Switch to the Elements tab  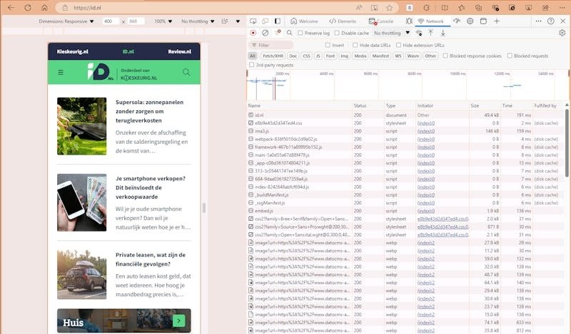click(x=343, y=21)
